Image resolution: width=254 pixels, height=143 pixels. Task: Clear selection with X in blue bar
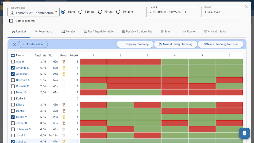pyautogui.click(x=14, y=44)
